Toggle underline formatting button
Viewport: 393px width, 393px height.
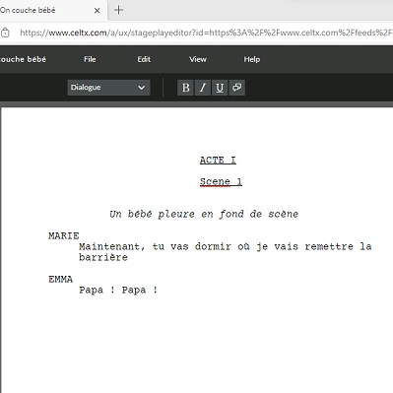pyautogui.click(x=220, y=88)
